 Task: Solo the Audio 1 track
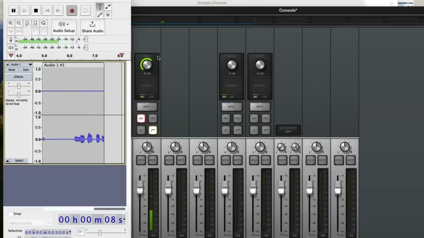click(26, 70)
